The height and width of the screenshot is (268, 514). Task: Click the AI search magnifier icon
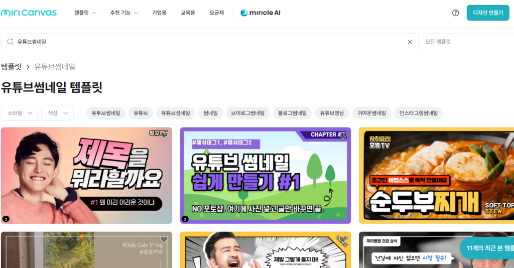pyautogui.click(x=10, y=42)
